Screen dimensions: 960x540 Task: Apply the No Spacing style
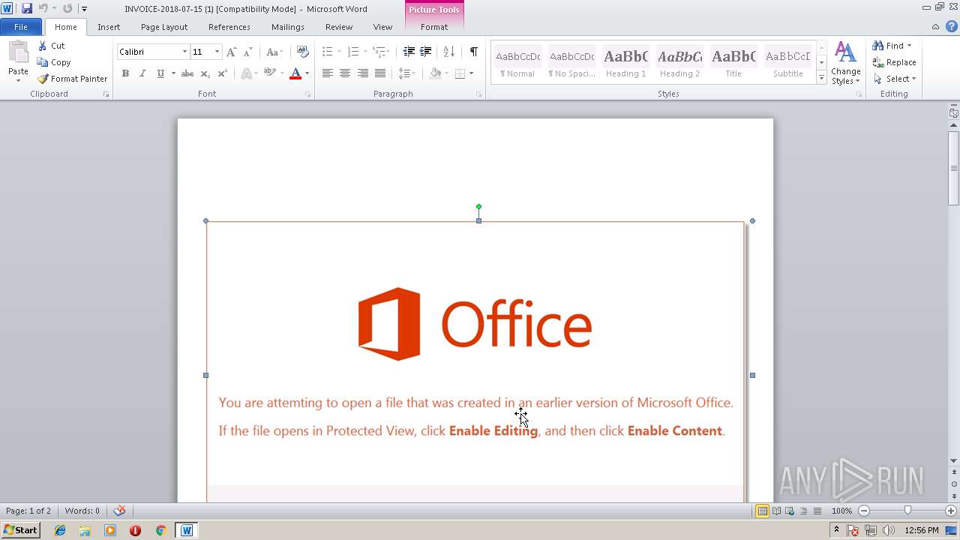pyautogui.click(x=571, y=62)
